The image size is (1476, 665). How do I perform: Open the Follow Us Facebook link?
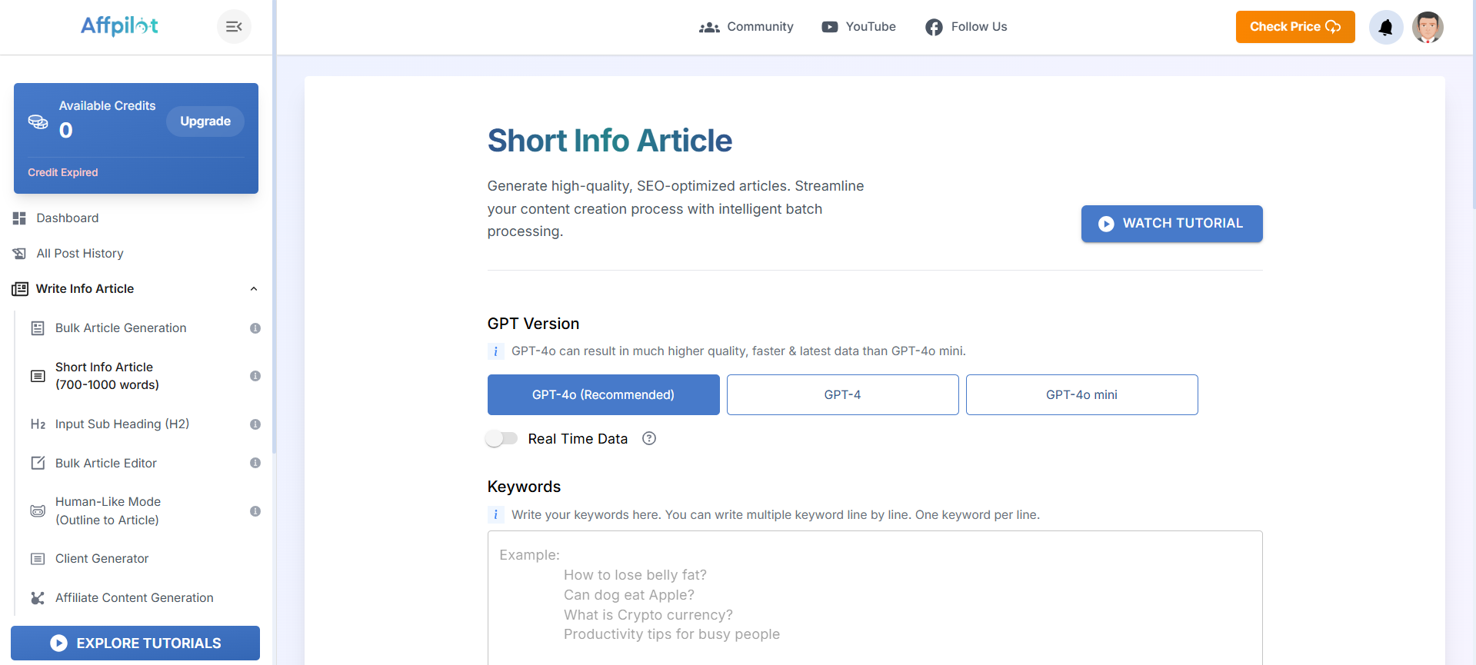[x=966, y=27]
